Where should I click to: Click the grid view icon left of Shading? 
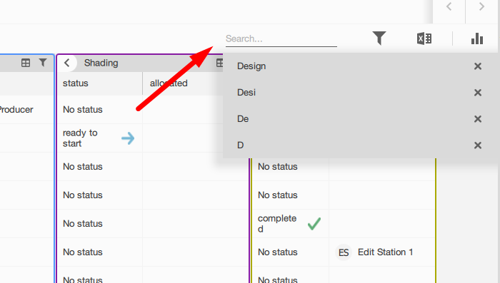click(26, 63)
